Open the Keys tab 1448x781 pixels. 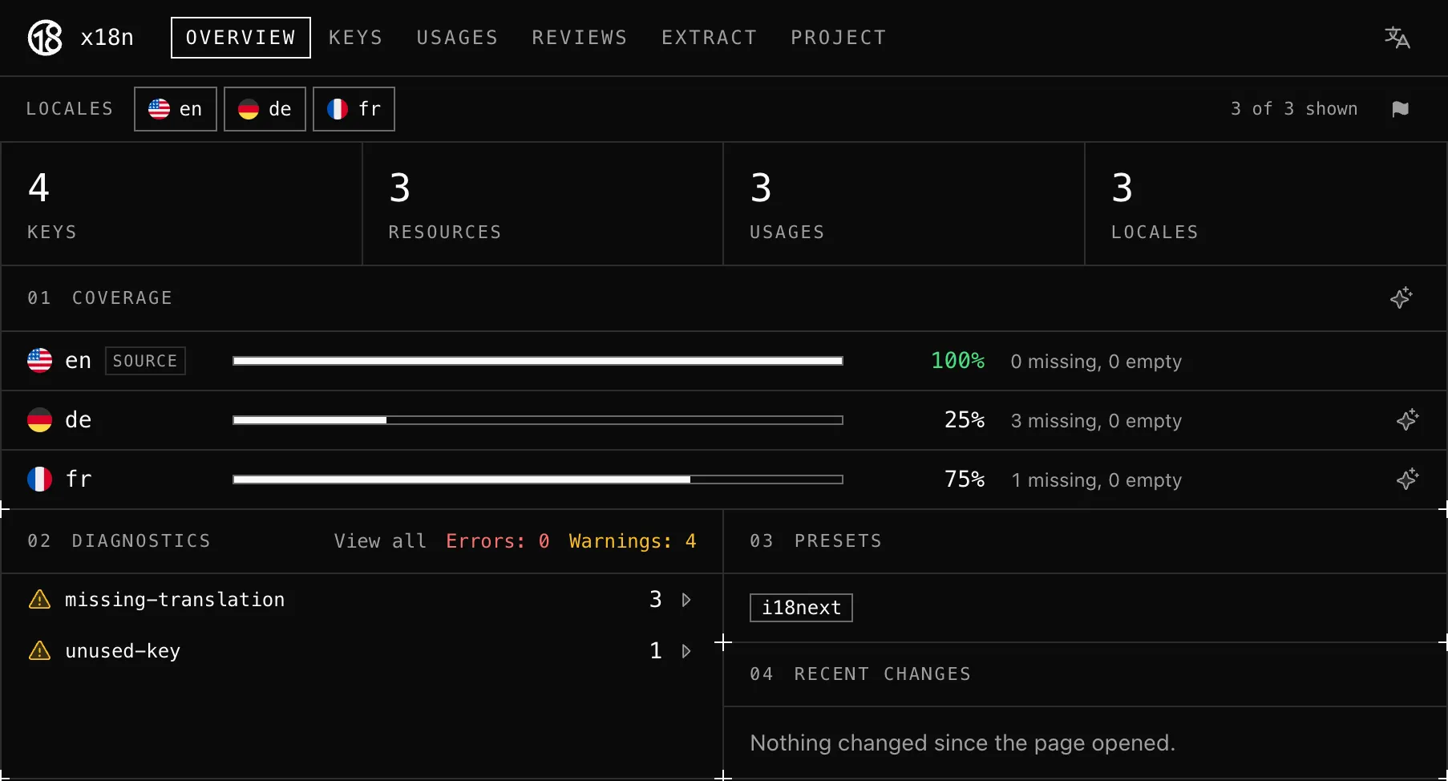point(356,38)
